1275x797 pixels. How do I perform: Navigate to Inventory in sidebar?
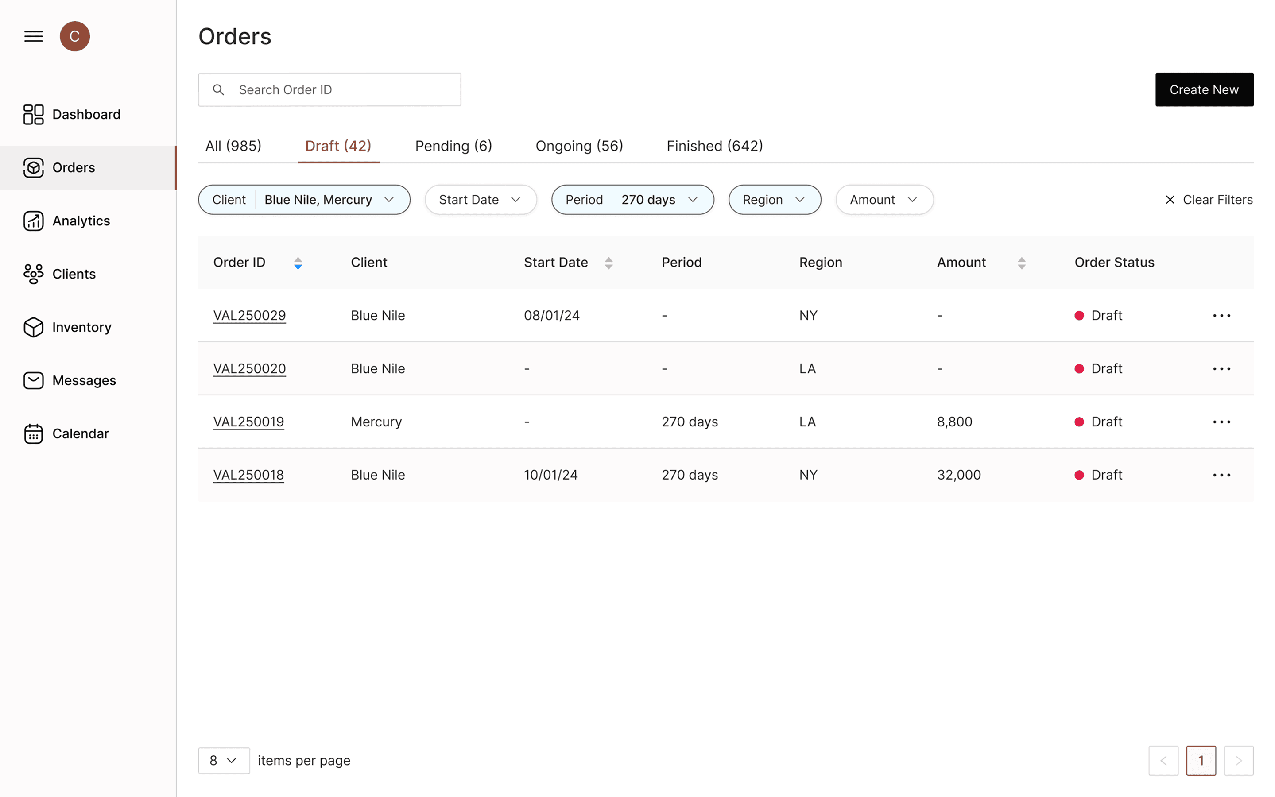click(81, 327)
